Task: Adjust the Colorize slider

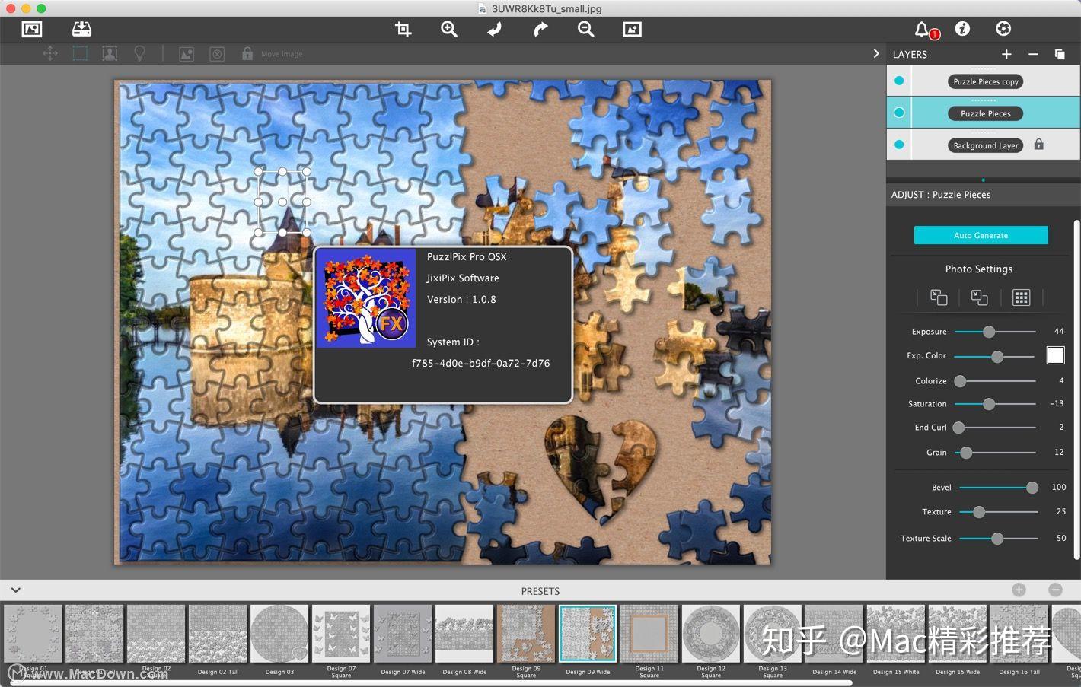Action: (x=995, y=380)
